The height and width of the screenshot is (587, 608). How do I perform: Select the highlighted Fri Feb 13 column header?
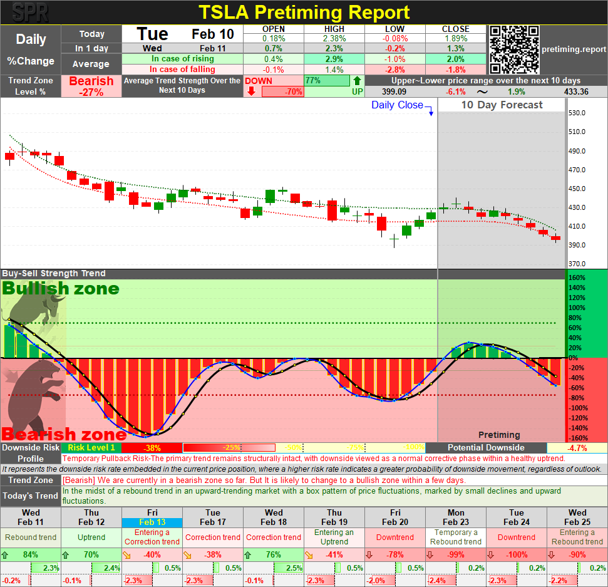click(152, 517)
